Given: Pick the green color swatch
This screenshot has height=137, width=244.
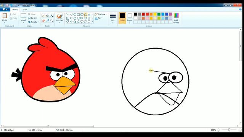Looking at the screenshot, I should tap(159, 14).
